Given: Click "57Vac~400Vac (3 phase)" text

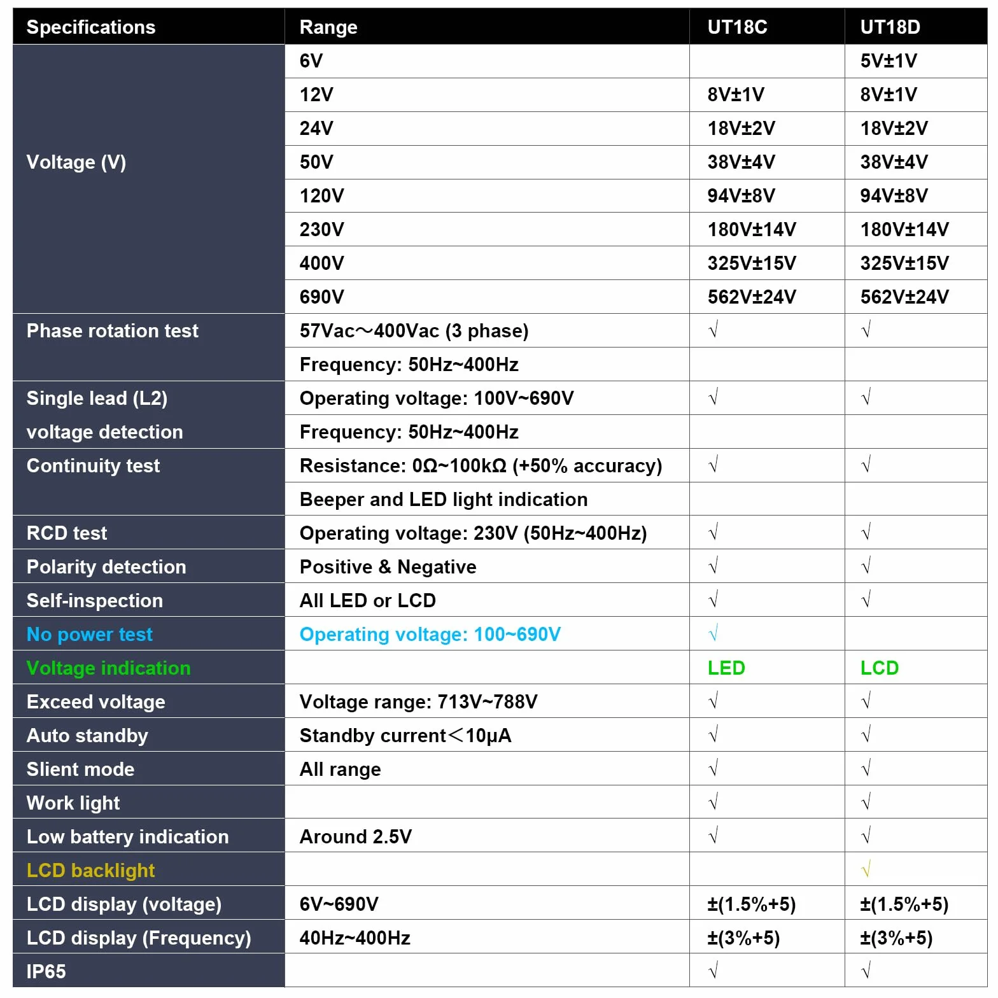Looking at the screenshot, I should coord(414,331).
